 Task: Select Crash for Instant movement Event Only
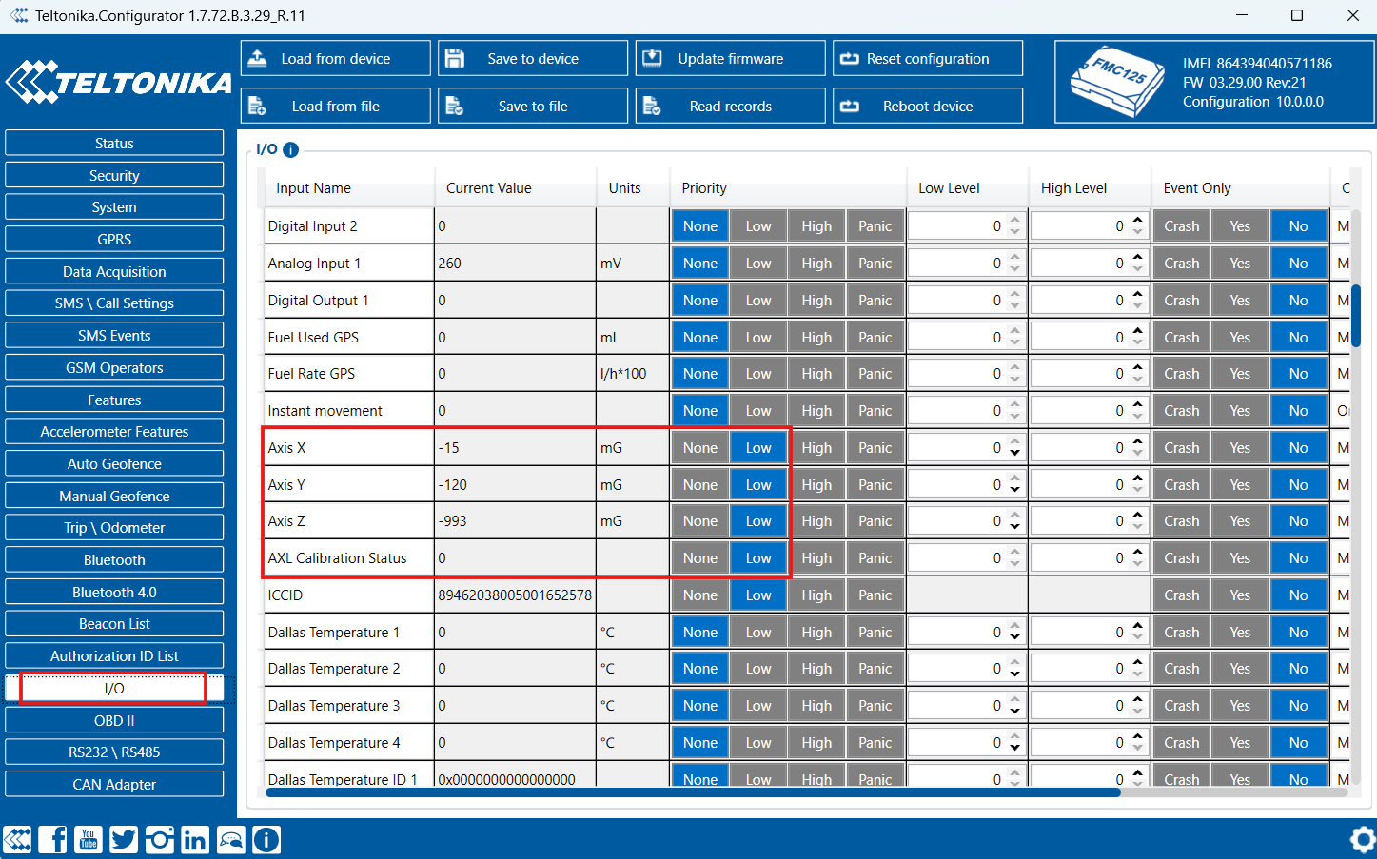click(x=1182, y=411)
